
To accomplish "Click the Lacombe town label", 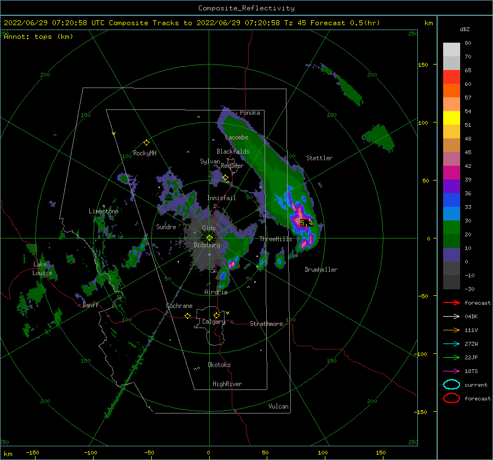I will [237, 137].
